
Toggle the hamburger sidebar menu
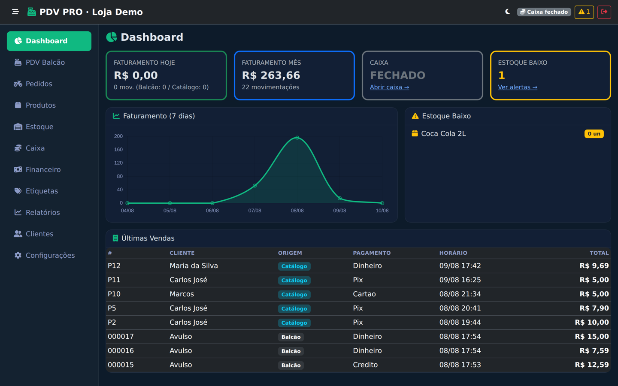point(15,12)
